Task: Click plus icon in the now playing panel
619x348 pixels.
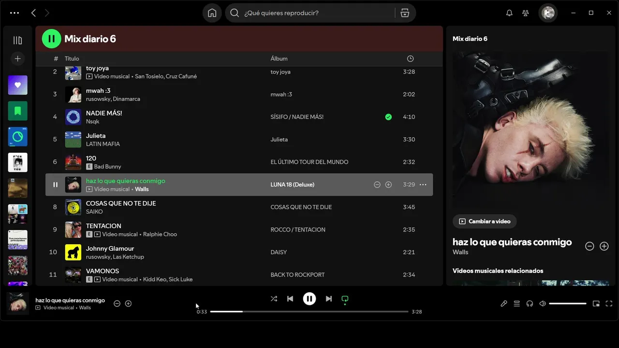Action: tap(604, 246)
